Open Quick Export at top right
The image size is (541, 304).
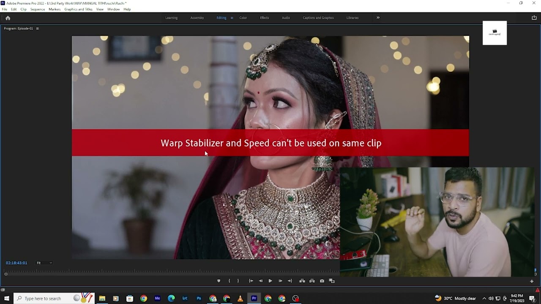coord(534,18)
